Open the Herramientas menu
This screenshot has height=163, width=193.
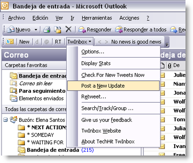tap(97, 18)
